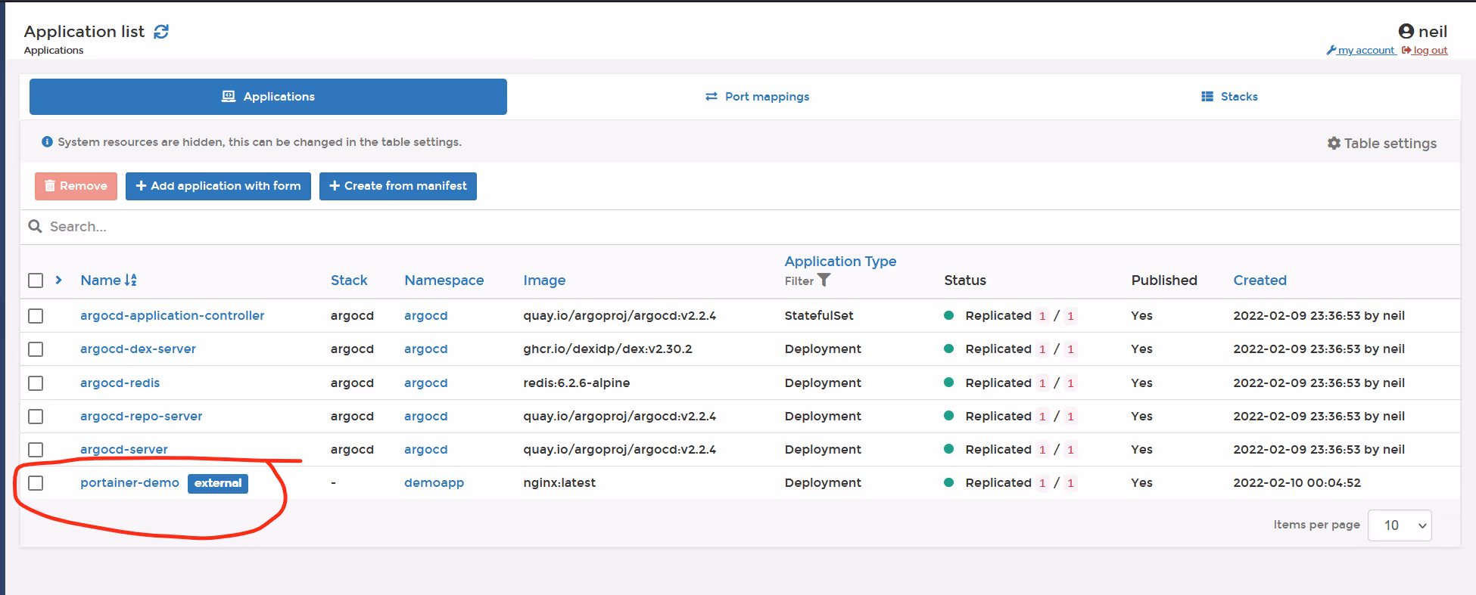Check the argocd-dex-server row checkbox
This screenshot has width=1476, height=595.
tap(36, 349)
